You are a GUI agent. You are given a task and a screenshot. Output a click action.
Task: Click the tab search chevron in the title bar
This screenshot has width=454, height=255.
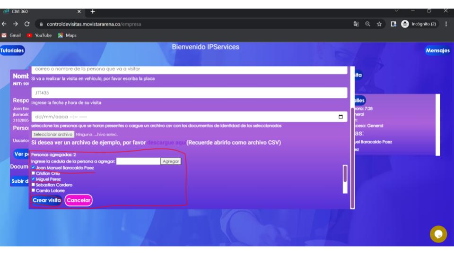click(396, 11)
